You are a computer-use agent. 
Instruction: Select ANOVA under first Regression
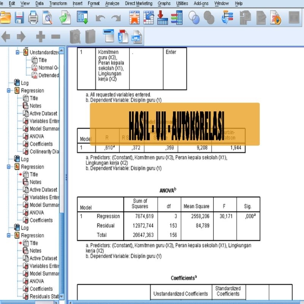(36, 136)
